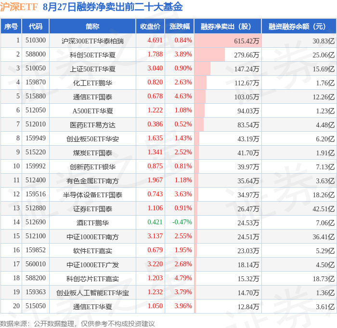This screenshot has width=337, height=328.
Task: Click the 融券净卖出（股）column header
Action: 228,26
